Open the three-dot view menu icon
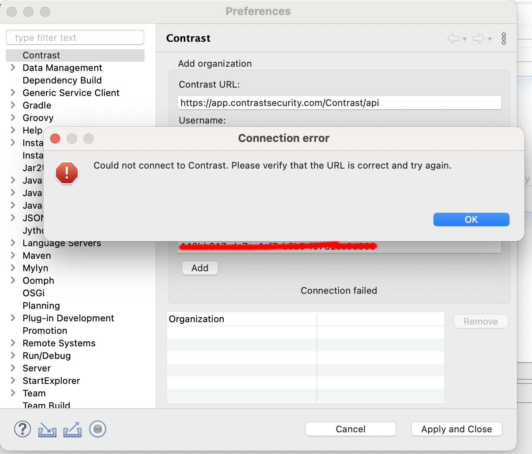 click(504, 39)
